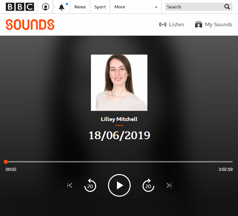
Task: Start playback with the Play button
Action: coord(119,185)
